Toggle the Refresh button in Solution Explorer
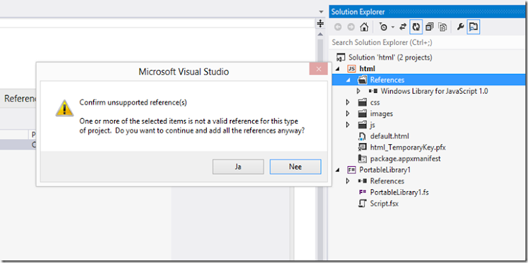This screenshot has width=528, height=263. coord(416,27)
